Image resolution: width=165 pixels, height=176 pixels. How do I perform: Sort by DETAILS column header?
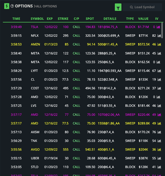click(x=110, y=19)
